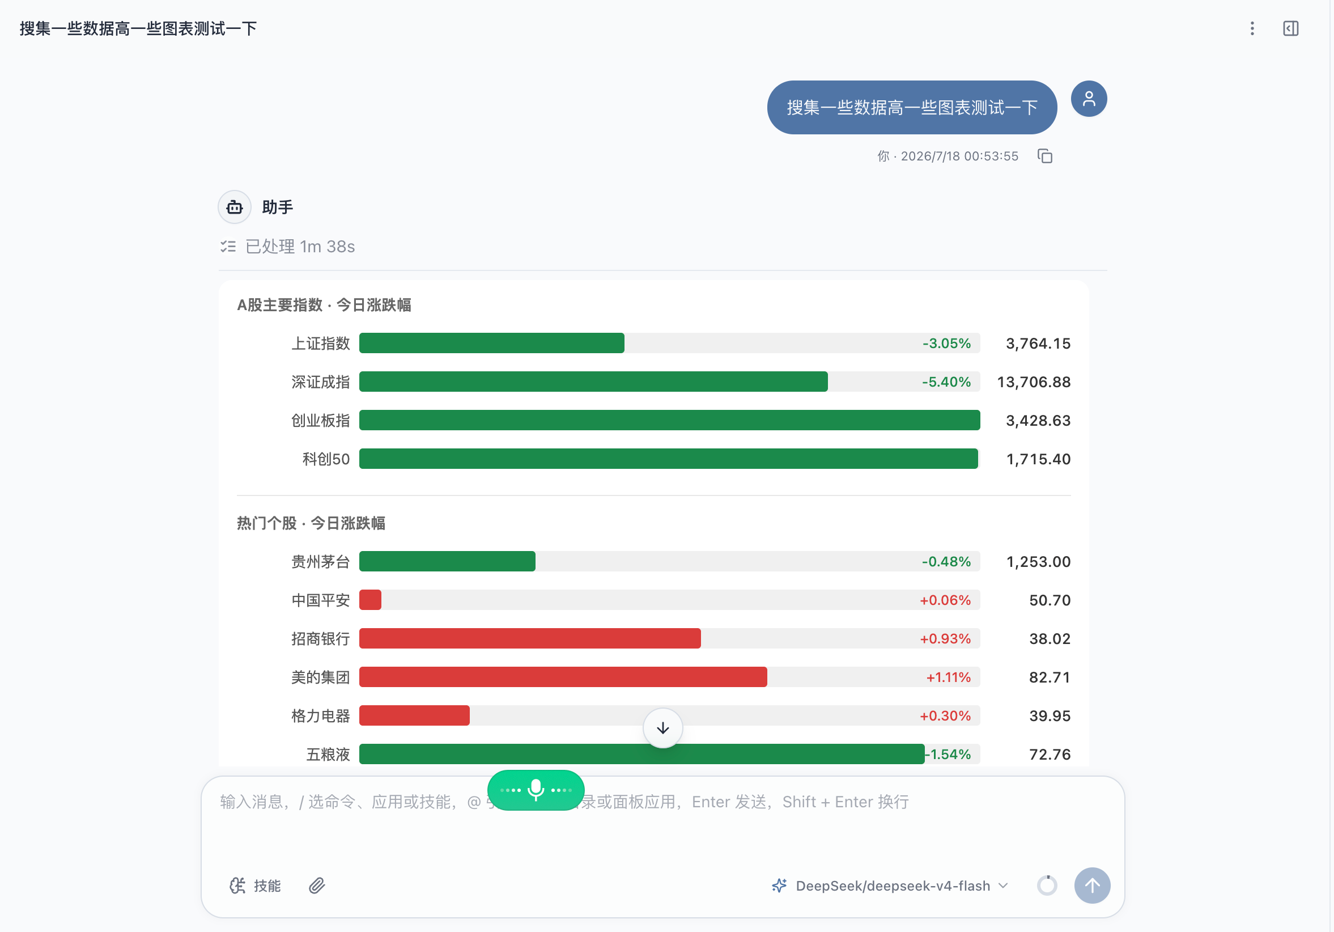Click the 热门个股 · 今日涨跌幅 heading
Screen dimensions: 1334x932
coord(312,523)
